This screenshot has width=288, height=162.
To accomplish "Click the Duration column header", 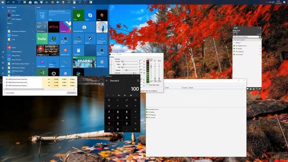I will (x=185, y=88).
